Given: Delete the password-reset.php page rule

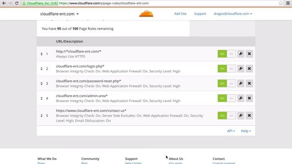Looking at the screenshot, I should click(x=249, y=83).
